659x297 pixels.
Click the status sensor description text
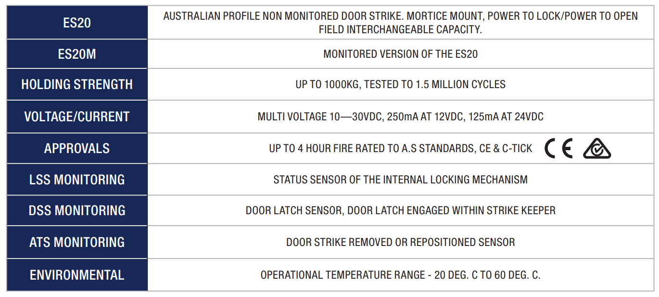[x=400, y=180]
